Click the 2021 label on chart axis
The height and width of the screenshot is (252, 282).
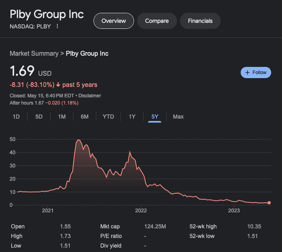pos(48,210)
